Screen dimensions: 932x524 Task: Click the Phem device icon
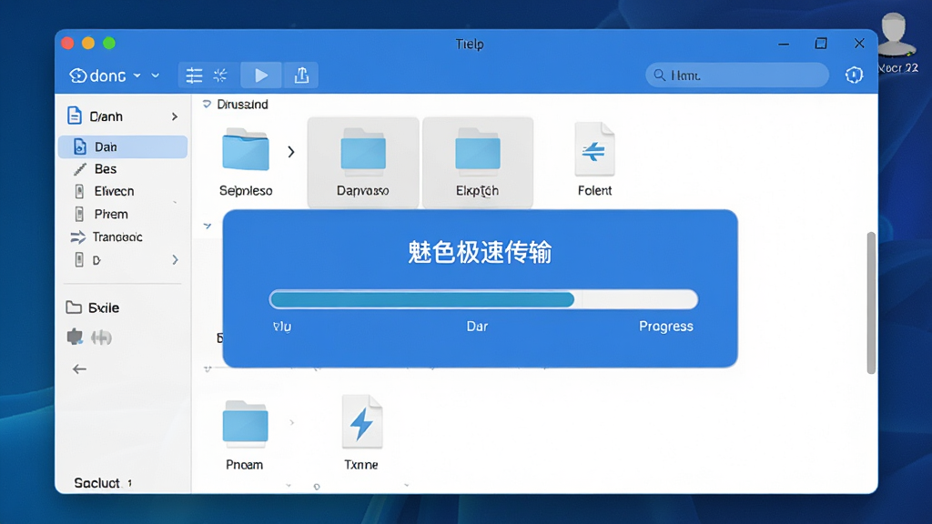click(79, 214)
